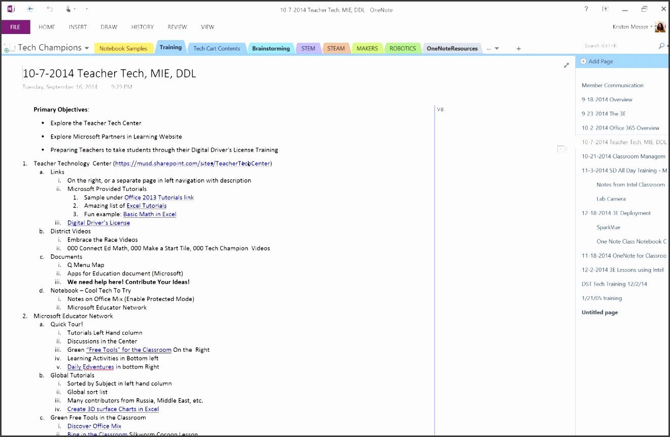This screenshot has width=670, height=437.
Task: Click the search magnifier icon
Action: 661,45
